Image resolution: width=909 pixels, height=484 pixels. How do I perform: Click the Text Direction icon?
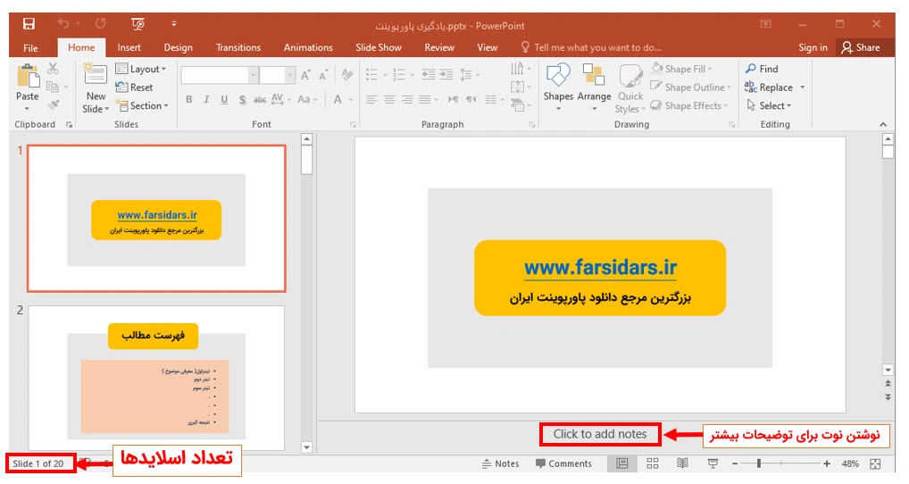point(517,69)
